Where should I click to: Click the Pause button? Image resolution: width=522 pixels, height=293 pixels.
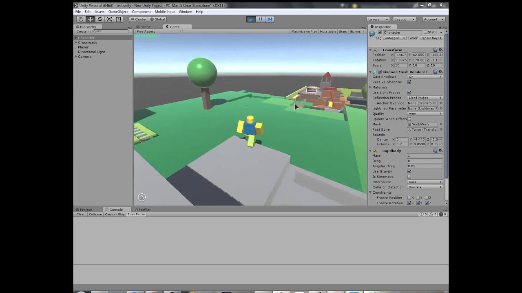pyautogui.click(x=260, y=19)
